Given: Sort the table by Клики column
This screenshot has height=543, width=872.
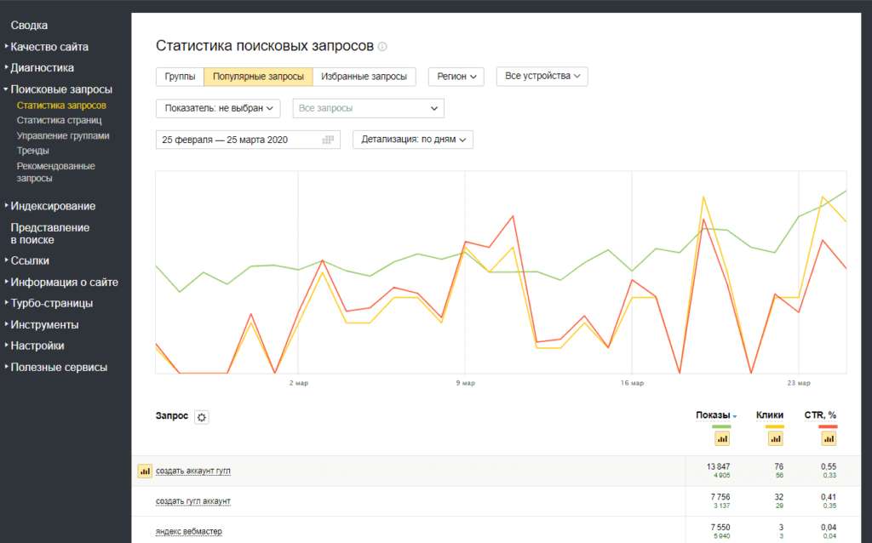Looking at the screenshot, I should [770, 415].
